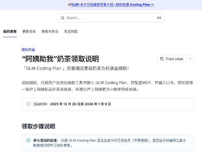
Task: Click the copy icon on Copy page button
Action: click(x=162, y=58)
